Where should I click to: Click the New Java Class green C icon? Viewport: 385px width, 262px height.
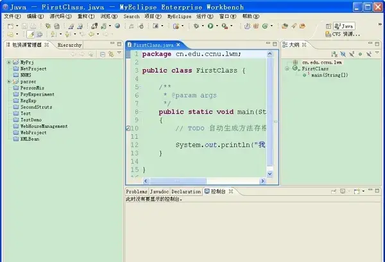pyautogui.click(x=265, y=26)
